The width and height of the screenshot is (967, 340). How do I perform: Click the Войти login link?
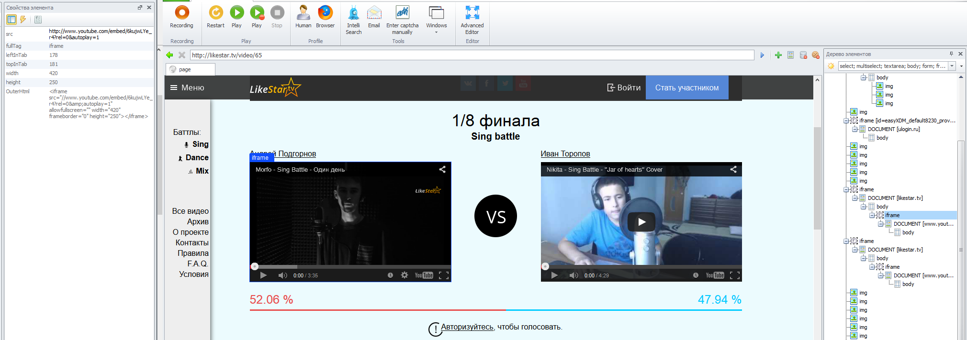(x=624, y=88)
